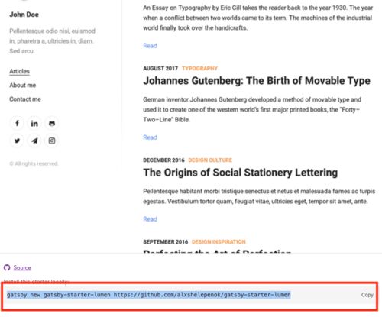The width and height of the screenshot is (382, 317).
Task: Read the Eric Gill typography essay post
Action: pyautogui.click(x=150, y=46)
